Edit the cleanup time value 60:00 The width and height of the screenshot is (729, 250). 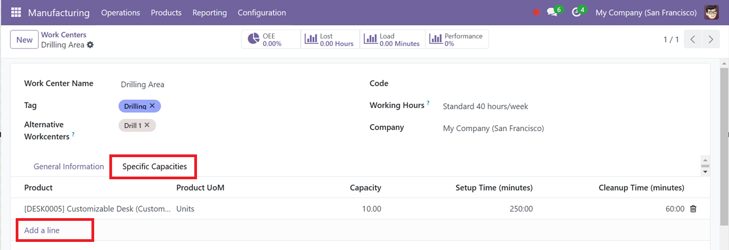675,209
